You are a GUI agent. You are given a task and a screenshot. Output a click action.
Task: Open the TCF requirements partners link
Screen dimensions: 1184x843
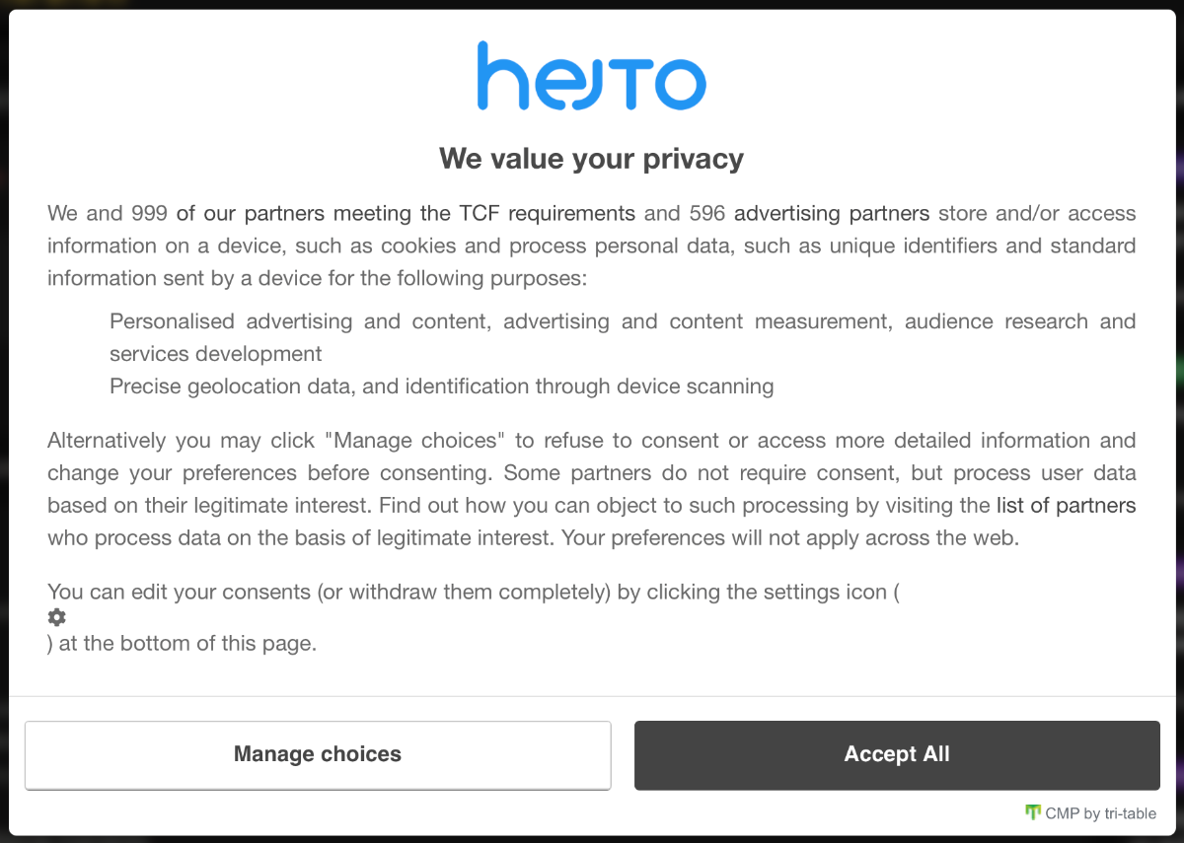click(405, 213)
